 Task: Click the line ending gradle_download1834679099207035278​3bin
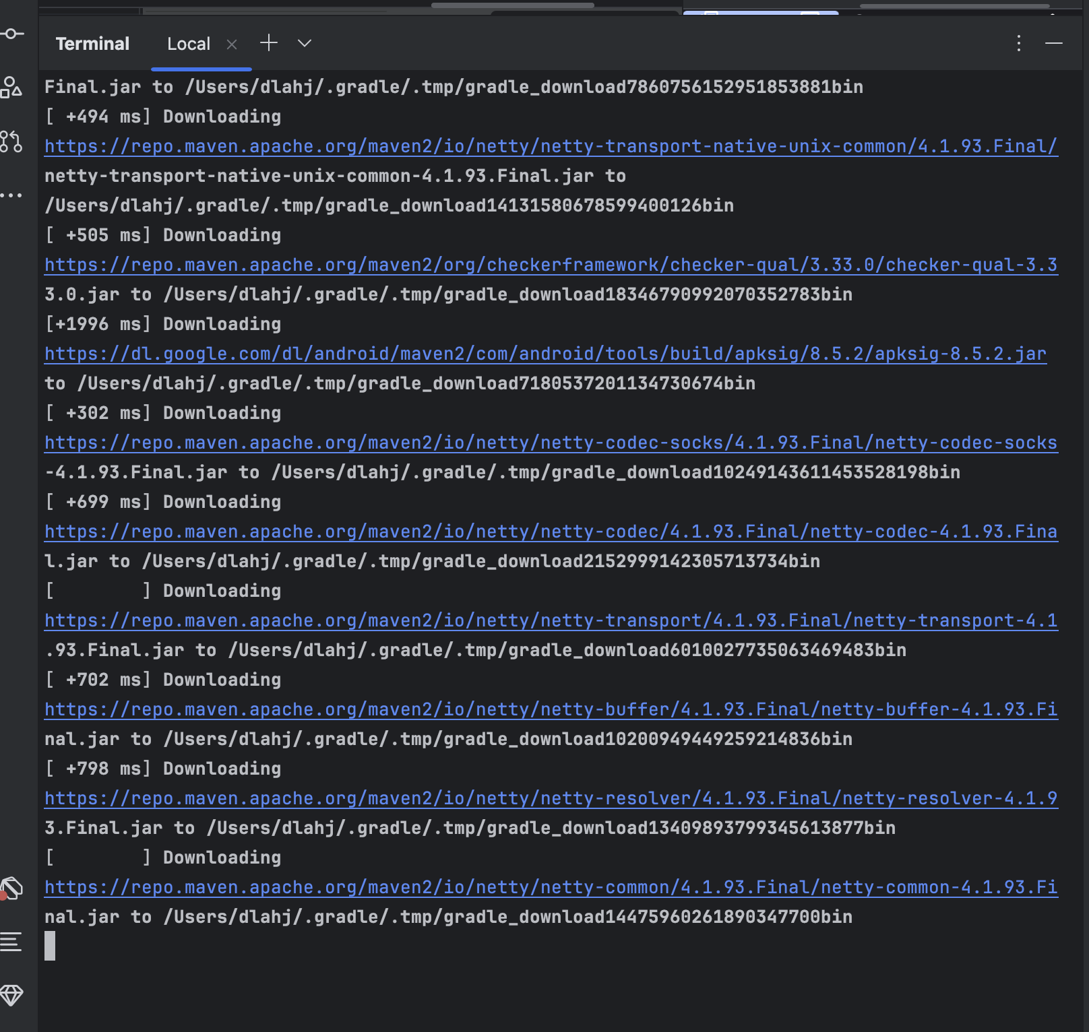[449, 295]
